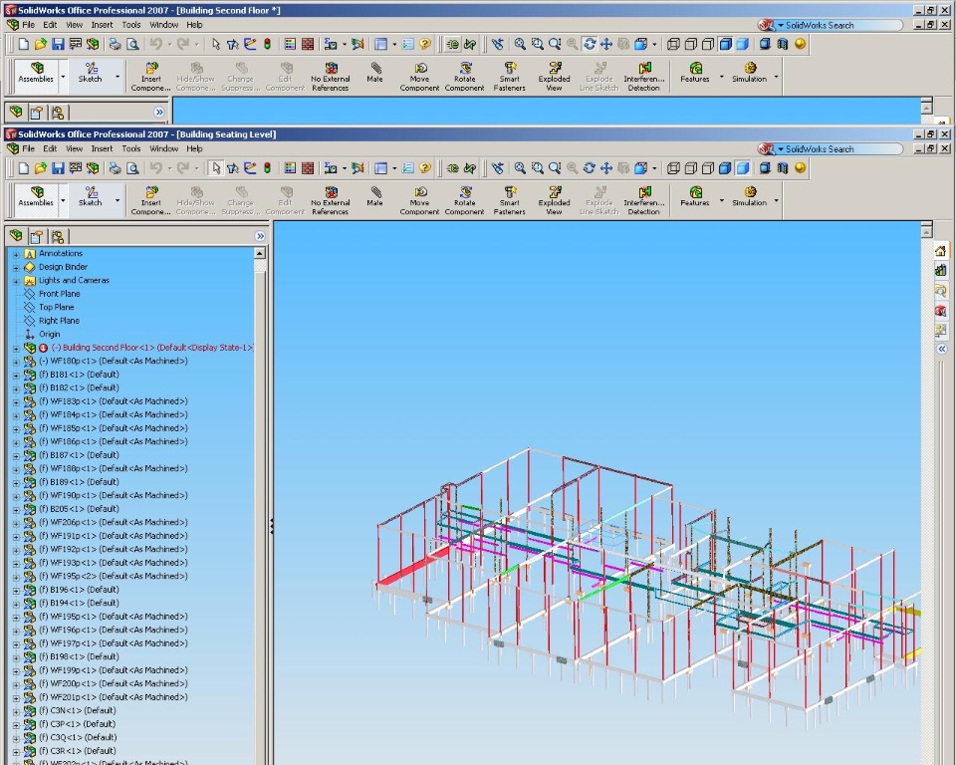Open Smart Fasteners in Building Seating Level window
The width and height of the screenshot is (956, 765).
[x=509, y=200]
